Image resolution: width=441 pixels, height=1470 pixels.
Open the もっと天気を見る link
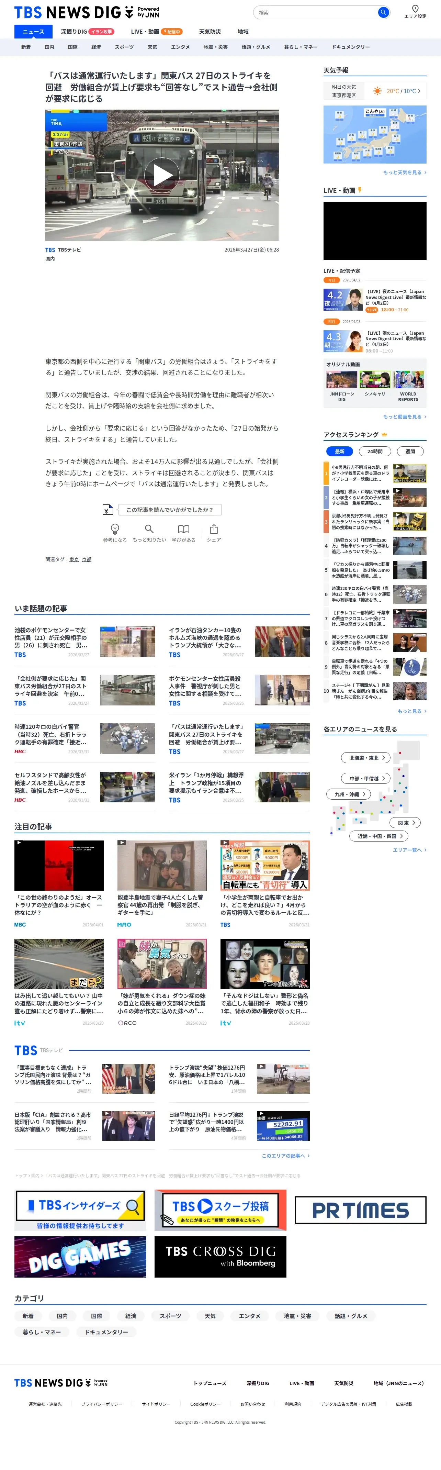coord(405,172)
